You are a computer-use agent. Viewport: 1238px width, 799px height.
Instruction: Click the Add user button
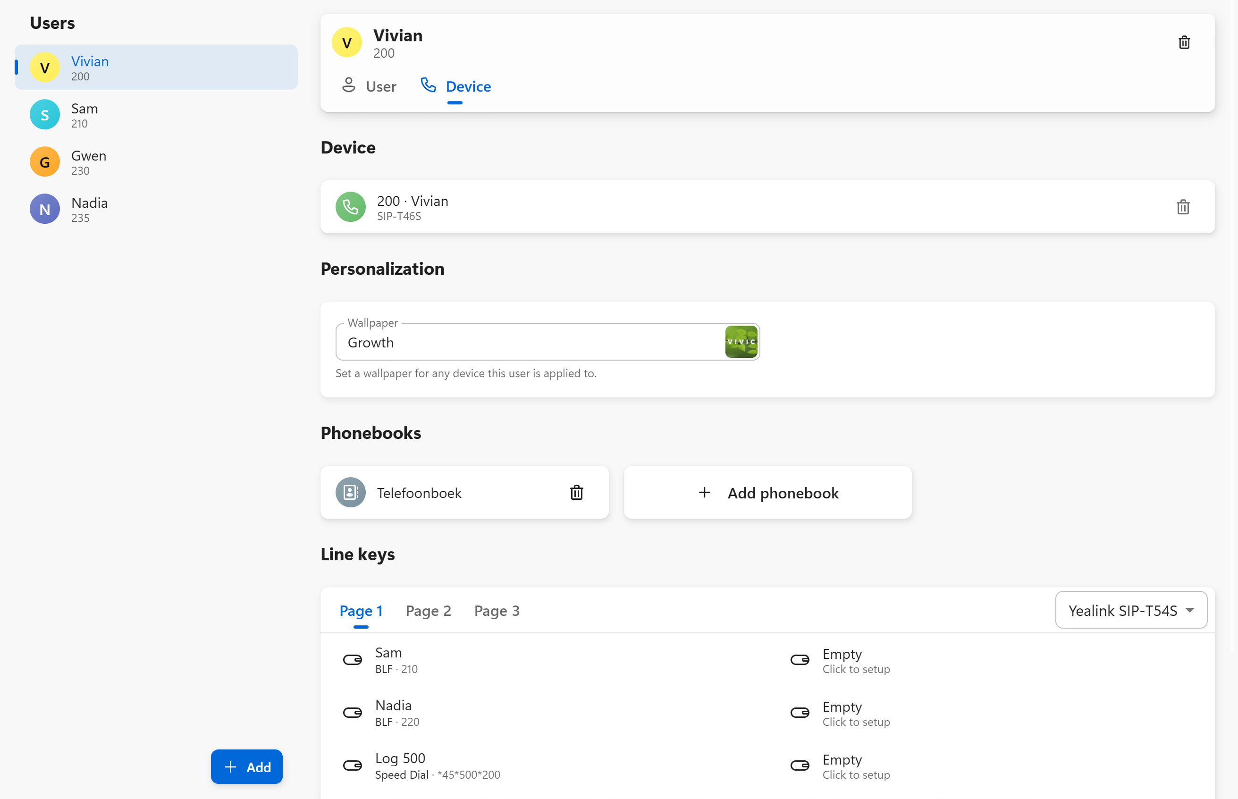click(x=246, y=766)
